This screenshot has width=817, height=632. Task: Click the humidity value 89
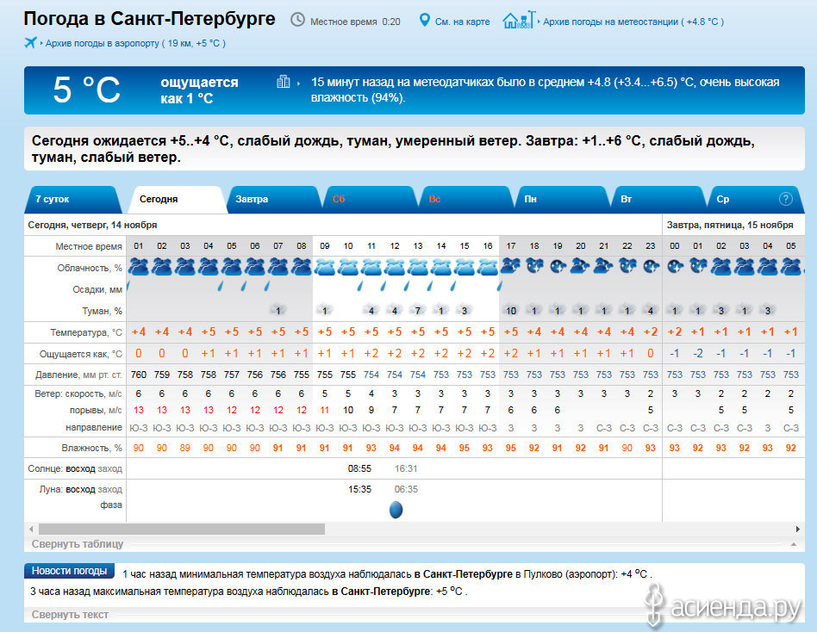[x=185, y=448]
